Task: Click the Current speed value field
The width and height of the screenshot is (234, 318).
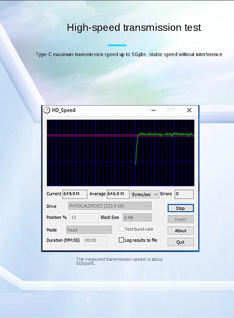Action: (75, 194)
